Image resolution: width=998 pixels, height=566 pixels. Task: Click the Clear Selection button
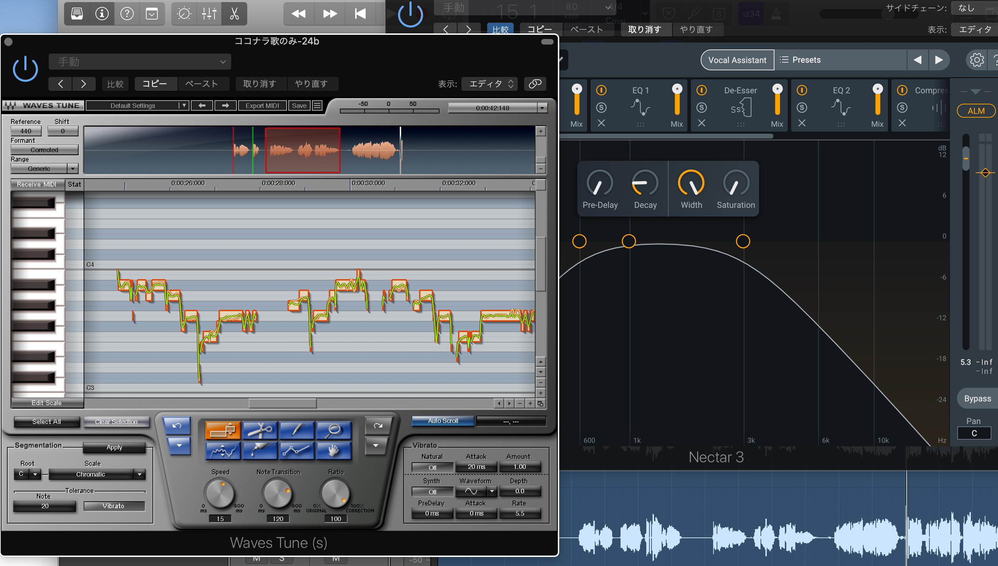pos(116,422)
